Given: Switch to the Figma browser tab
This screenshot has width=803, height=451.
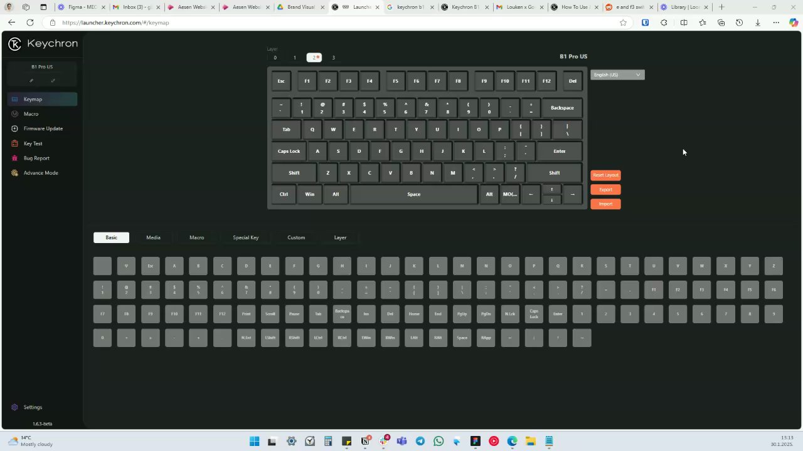Looking at the screenshot, I should point(80,7).
